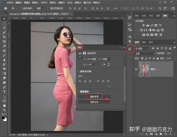Select the Horizontal Type tool

(4, 92)
